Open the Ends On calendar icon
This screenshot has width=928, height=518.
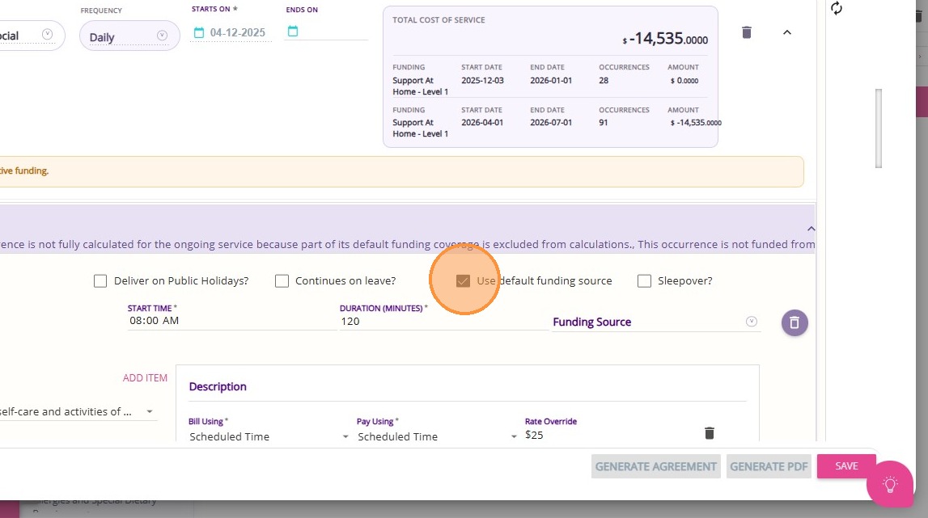pyautogui.click(x=293, y=32)
